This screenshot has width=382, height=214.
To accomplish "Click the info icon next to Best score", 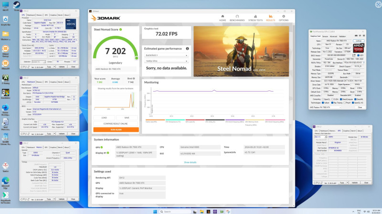I will [134, 78].
